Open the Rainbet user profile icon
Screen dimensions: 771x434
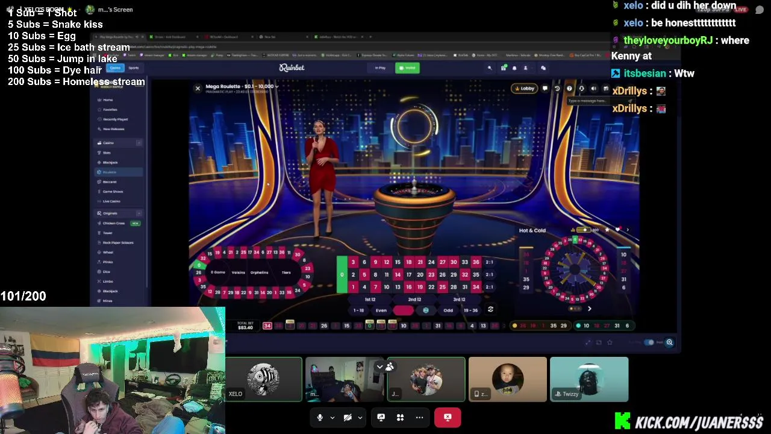(525, 68)
